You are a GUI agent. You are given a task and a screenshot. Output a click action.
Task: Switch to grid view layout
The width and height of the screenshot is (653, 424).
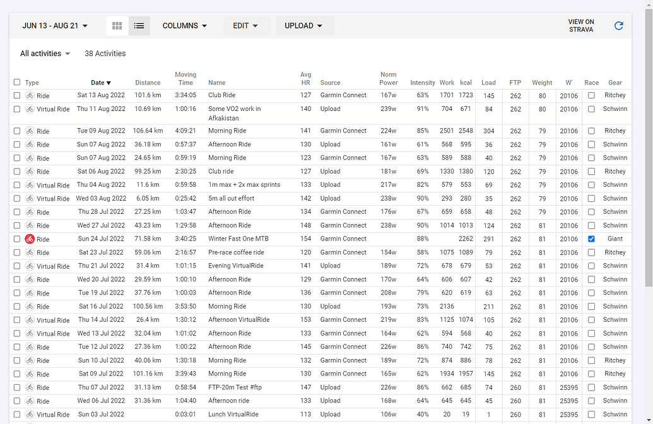pos(117,26)
